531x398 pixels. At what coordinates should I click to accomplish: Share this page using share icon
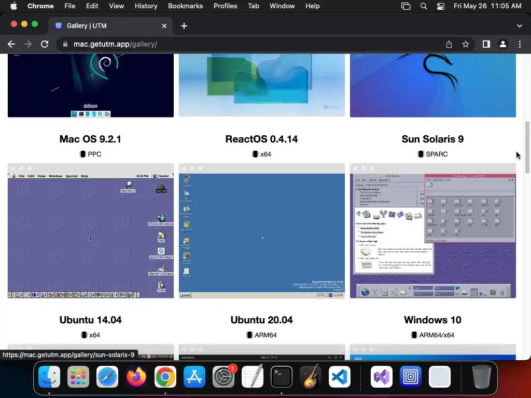(x=449, y=44)
